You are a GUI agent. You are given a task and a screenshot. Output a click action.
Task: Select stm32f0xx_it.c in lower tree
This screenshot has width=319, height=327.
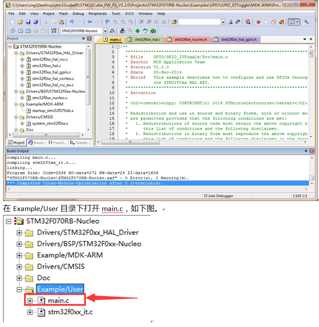(x=70, y=312)
